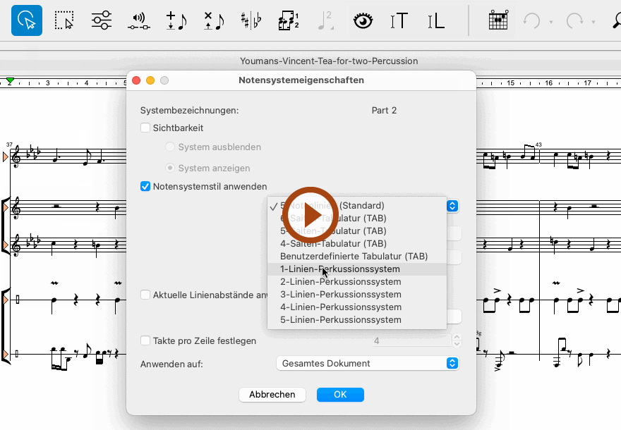Adjust the bars-per-line stepper arrows
Screen dimensions: 621x430
click(457, 341)
